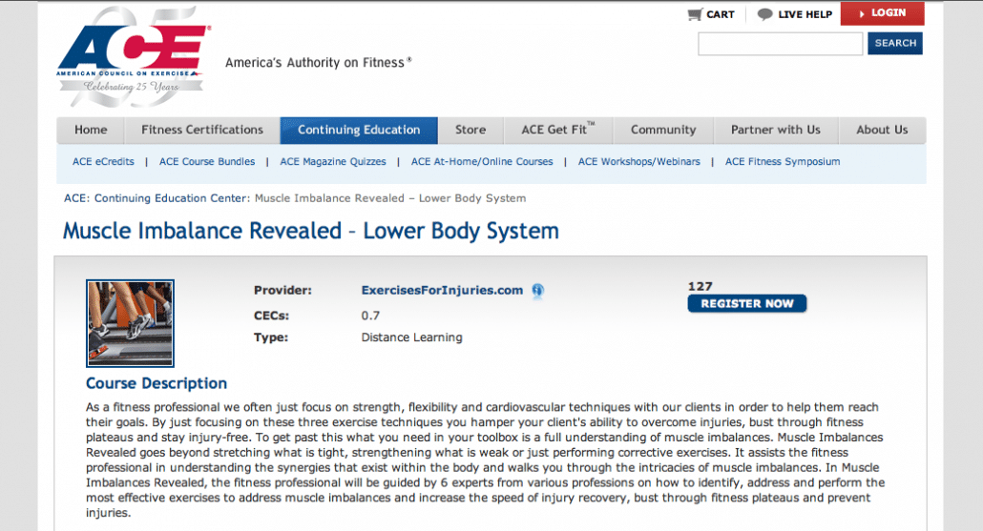The image size is (983, 531).
Task: Open the Community tab
Action: click(x=663, y=131)
